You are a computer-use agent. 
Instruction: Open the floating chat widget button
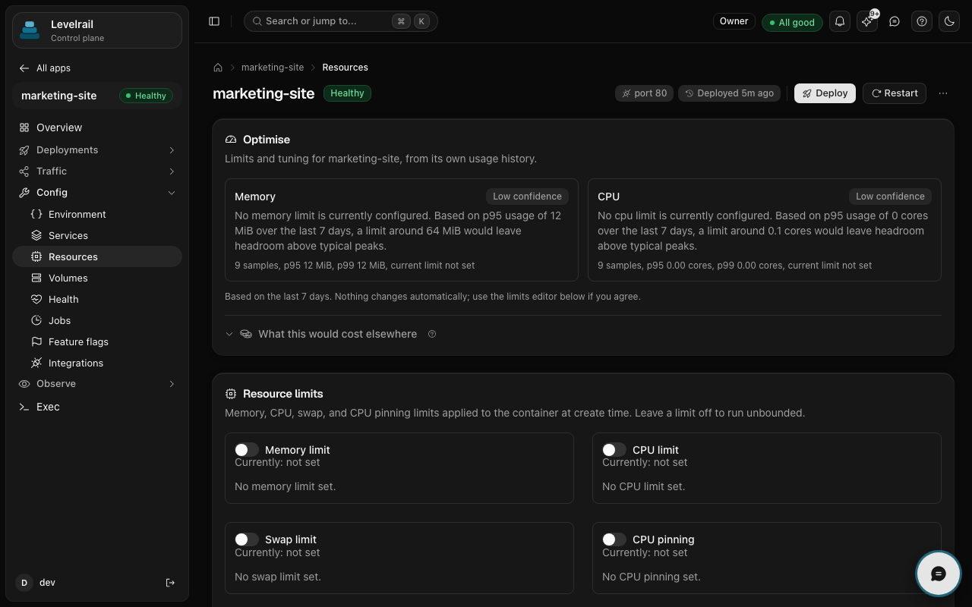[x=939, y=574]
